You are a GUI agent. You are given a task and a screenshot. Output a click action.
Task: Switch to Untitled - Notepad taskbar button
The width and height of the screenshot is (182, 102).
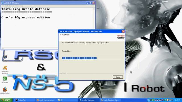pos(88,100)
